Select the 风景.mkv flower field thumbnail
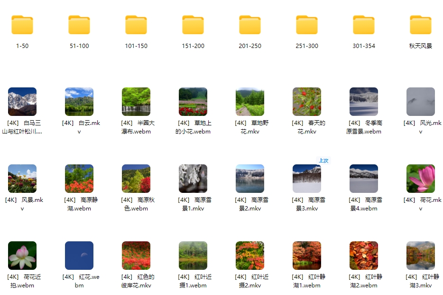 (22, 179)
